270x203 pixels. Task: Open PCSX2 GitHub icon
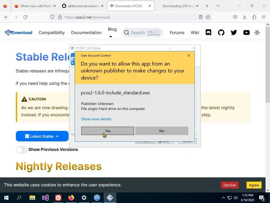pyautogui.click(x=221, y=33)
